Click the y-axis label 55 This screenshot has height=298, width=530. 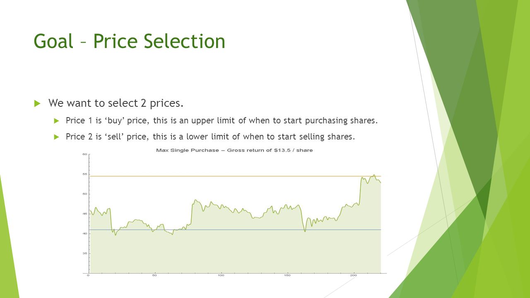(85, 174)
